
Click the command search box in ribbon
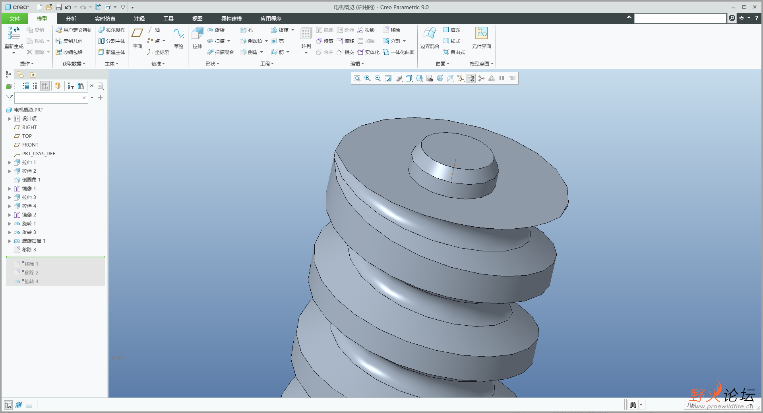680,18
